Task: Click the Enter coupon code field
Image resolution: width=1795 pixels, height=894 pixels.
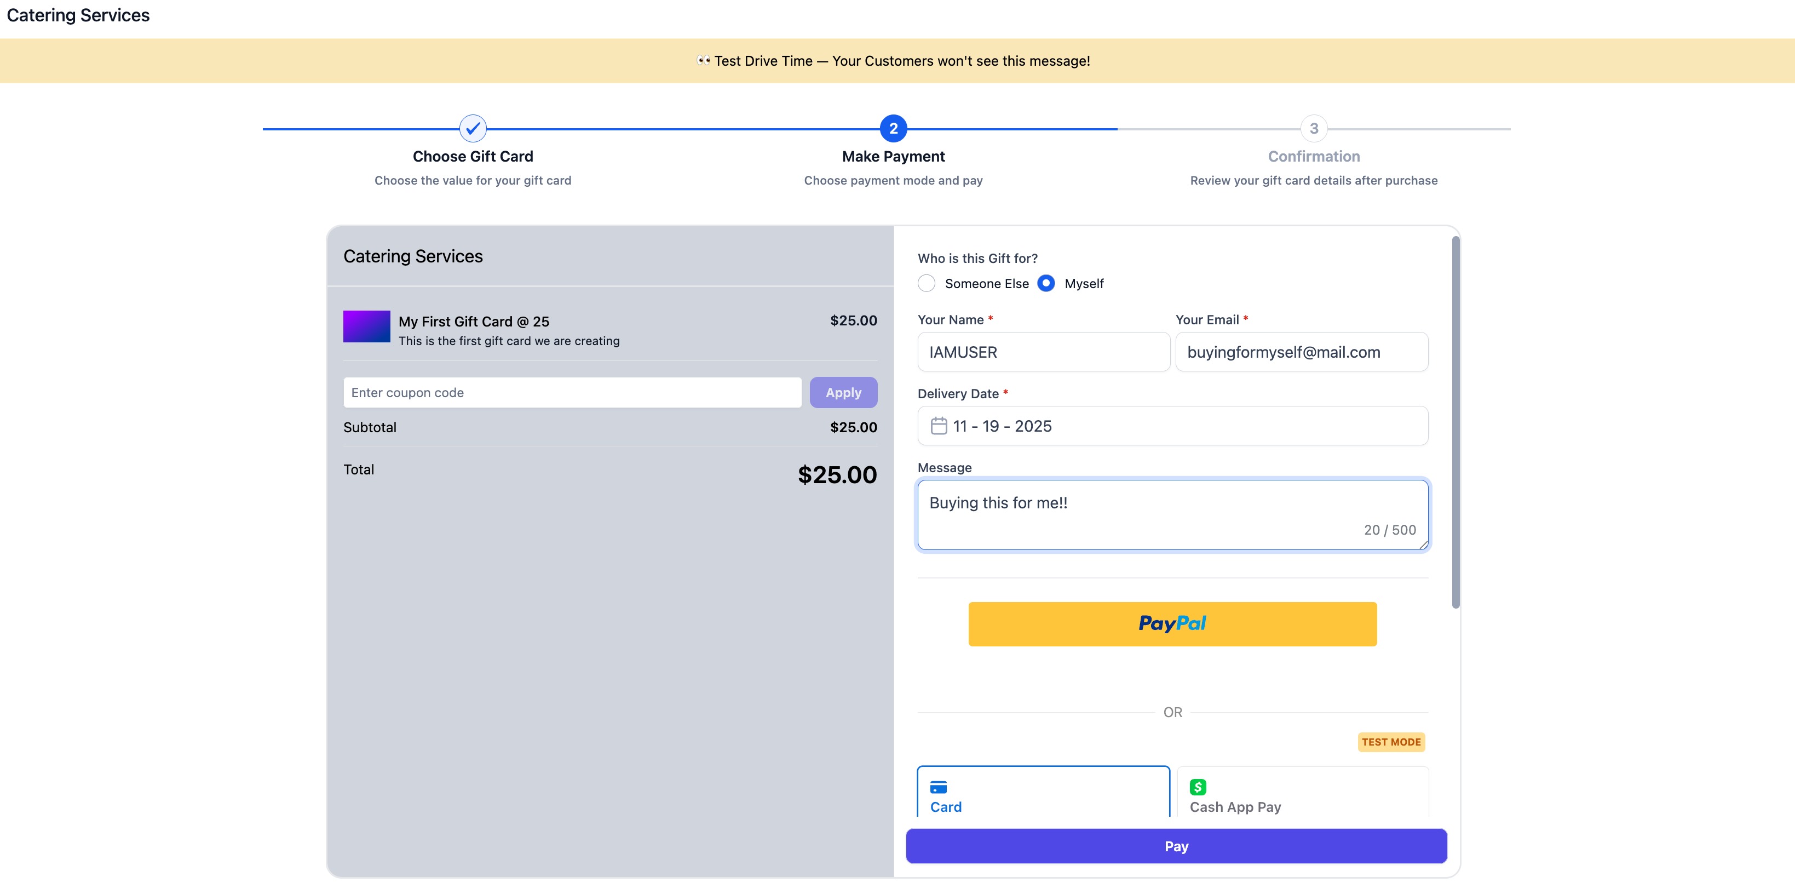Action: (571, 393)
